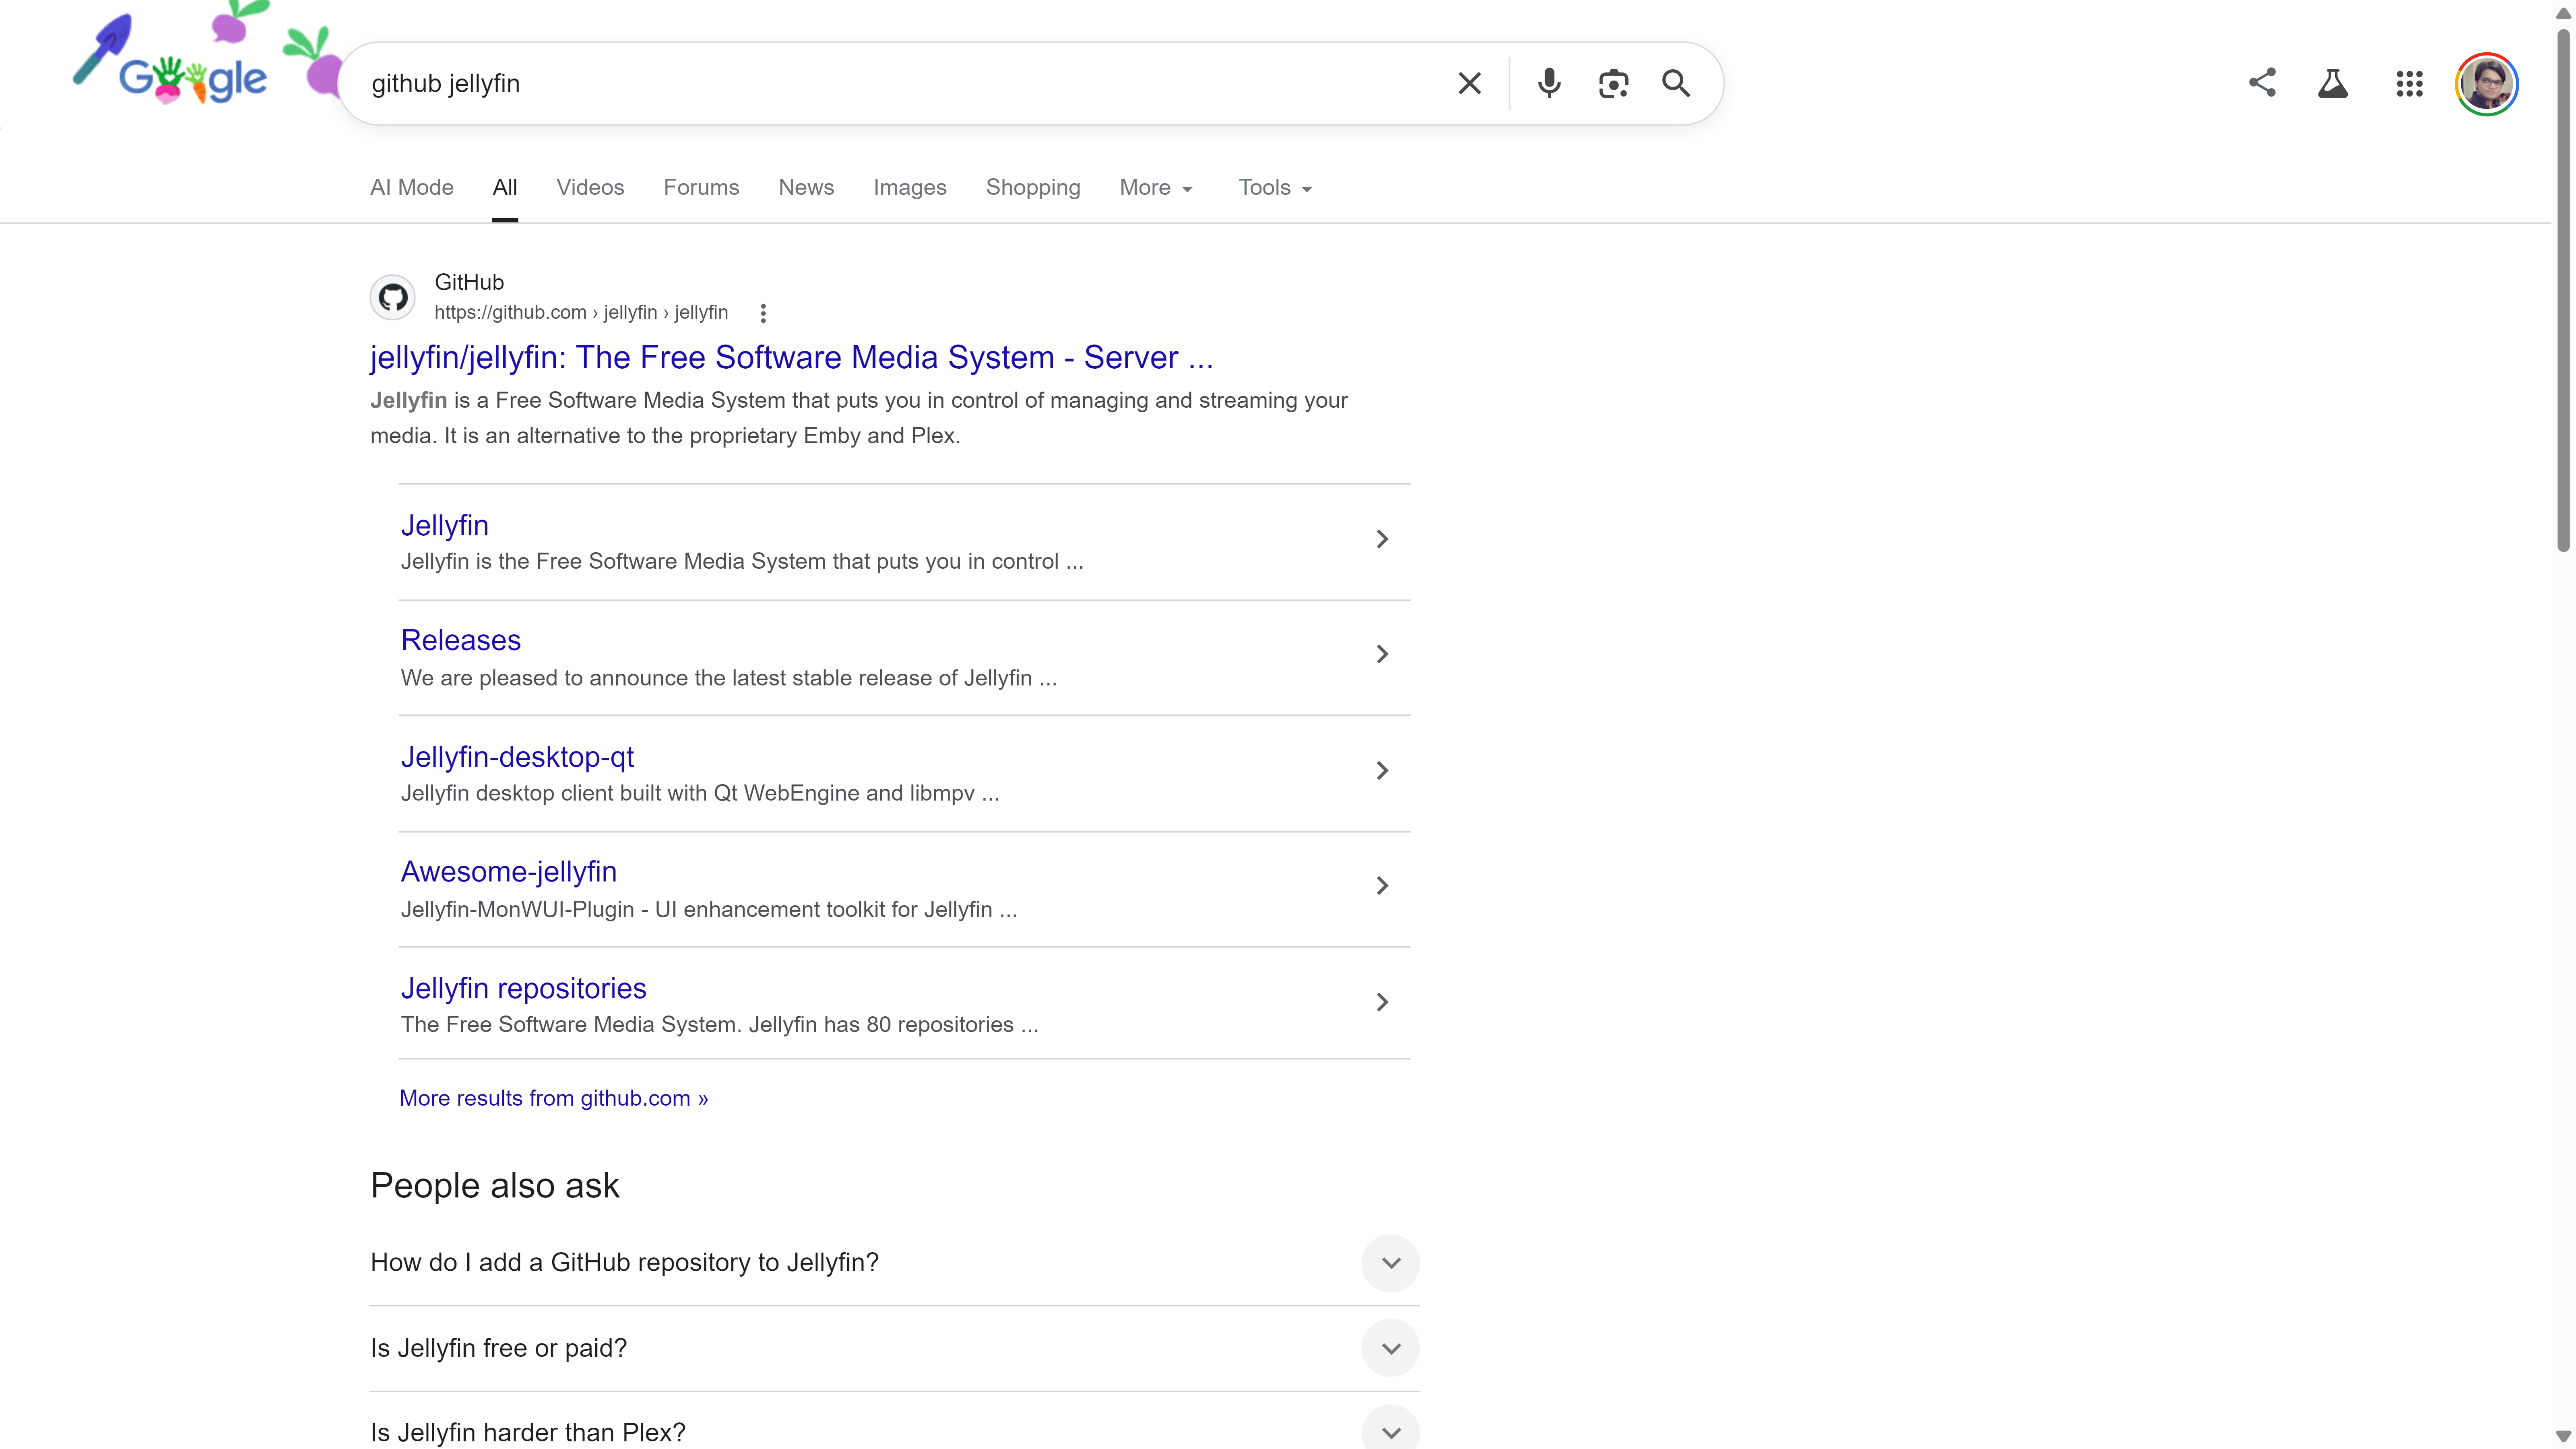This screenshot has width=2576, height=1449.
Task: Click the share icon in the header
Action: tap(2262, 83)
